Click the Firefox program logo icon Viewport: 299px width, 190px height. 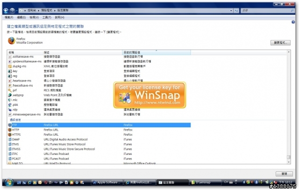click(x=11, y=41)
